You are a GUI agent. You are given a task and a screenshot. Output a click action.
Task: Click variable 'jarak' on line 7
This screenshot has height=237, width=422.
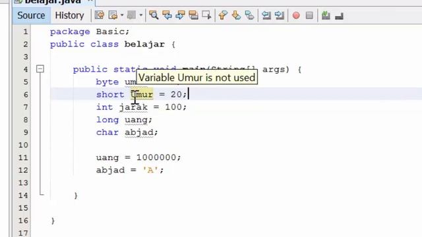point(133,107)
